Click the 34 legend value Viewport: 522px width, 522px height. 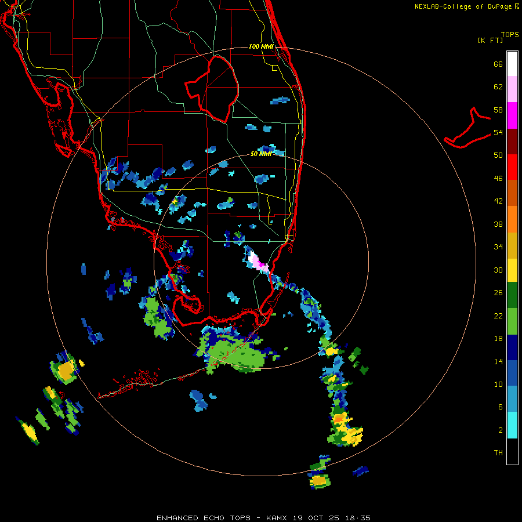tap(498, 247)
